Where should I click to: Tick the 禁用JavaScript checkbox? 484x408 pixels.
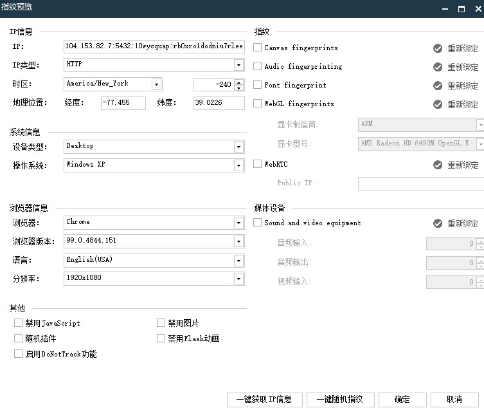pos(18,323)
